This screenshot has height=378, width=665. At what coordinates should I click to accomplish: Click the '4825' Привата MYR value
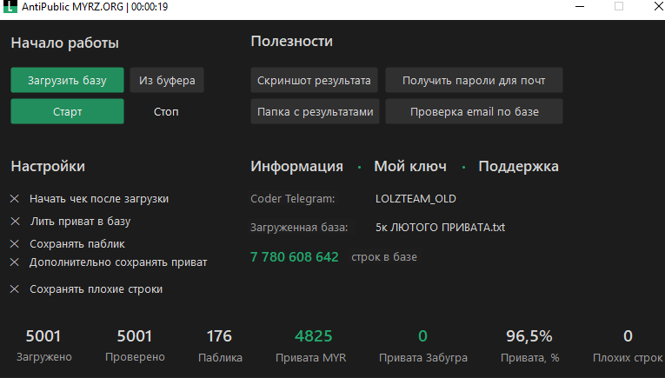click(x=314, y=336)
